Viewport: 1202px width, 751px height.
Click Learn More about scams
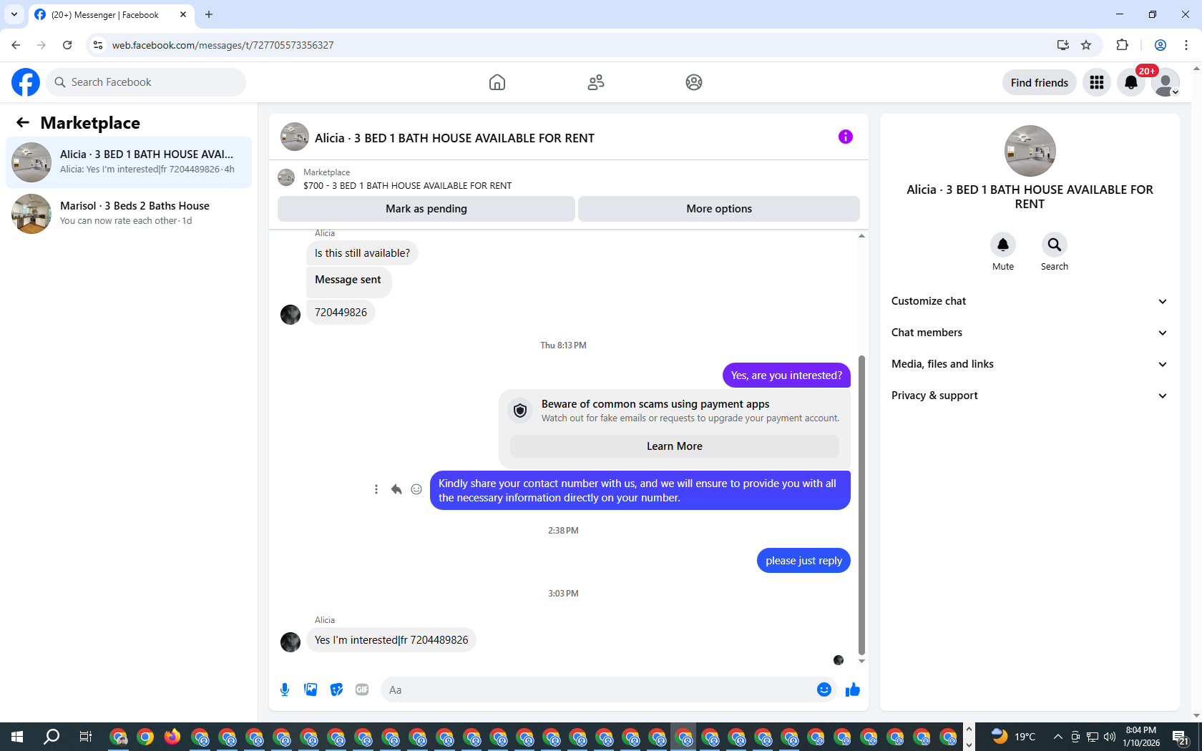click(675, 446)
